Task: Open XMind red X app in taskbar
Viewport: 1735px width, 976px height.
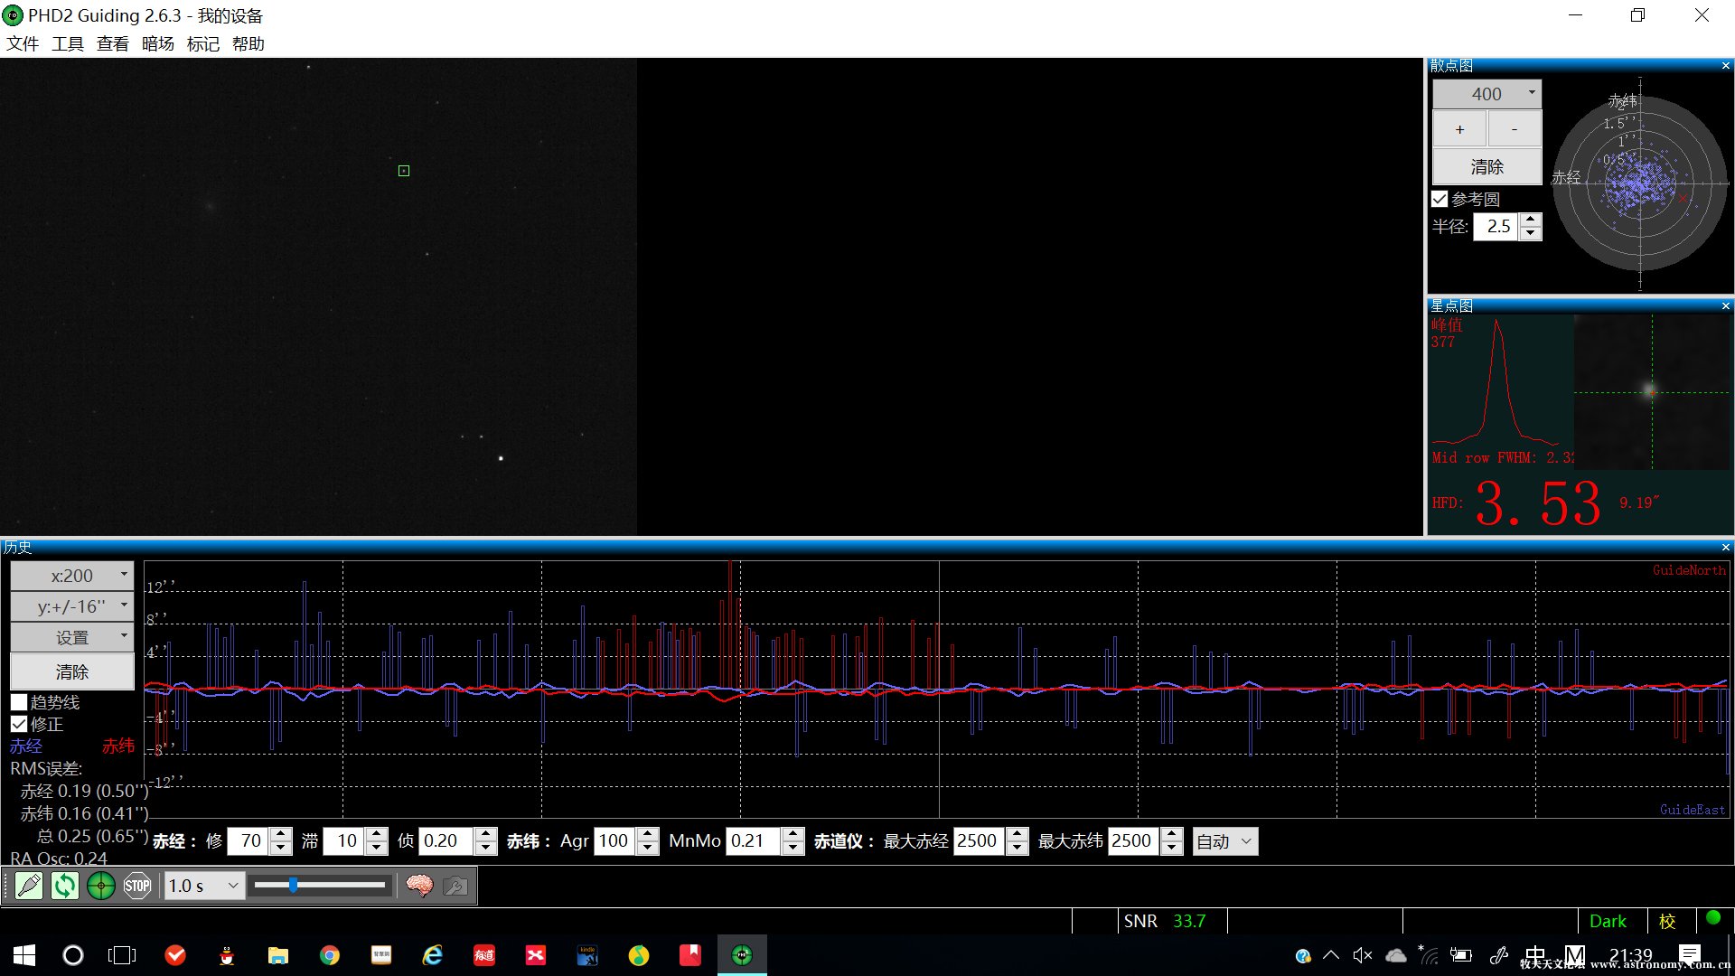Action: 536,955
